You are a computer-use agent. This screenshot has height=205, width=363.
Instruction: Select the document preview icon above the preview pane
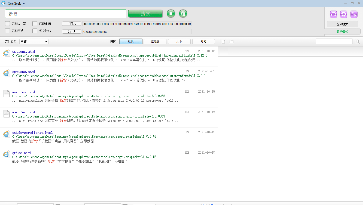(x=223, y=41)
